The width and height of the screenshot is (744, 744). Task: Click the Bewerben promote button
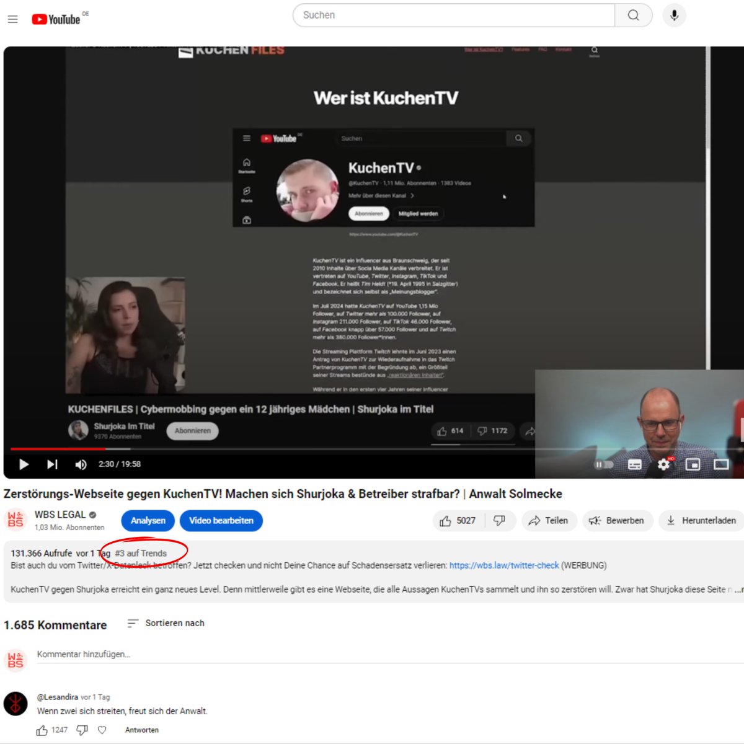[617, 521]
